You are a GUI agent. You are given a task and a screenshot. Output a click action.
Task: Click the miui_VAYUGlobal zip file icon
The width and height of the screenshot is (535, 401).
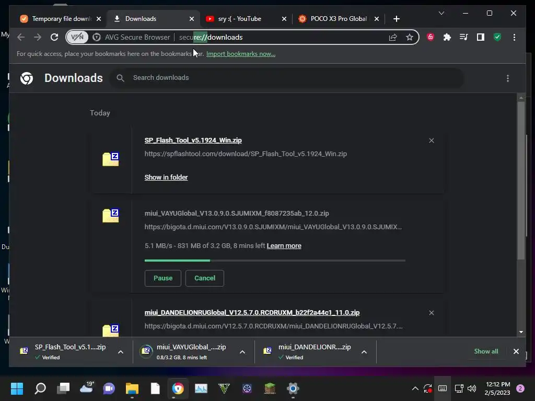click(x=111, y=216)
